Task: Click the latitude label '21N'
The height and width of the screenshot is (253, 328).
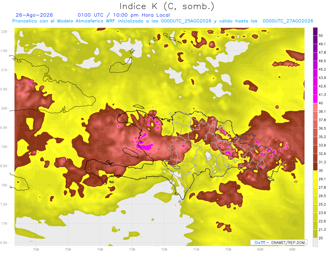Action: 5,70
